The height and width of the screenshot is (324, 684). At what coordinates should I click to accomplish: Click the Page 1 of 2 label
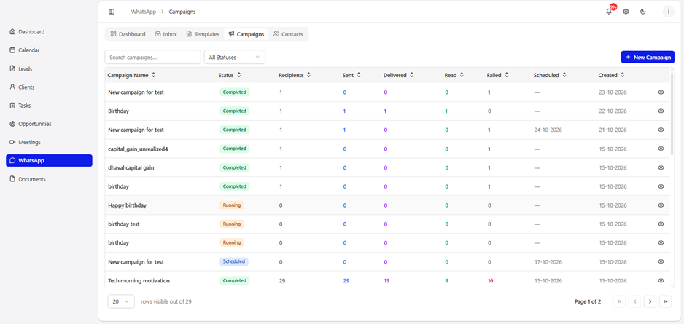pos(588,301)
